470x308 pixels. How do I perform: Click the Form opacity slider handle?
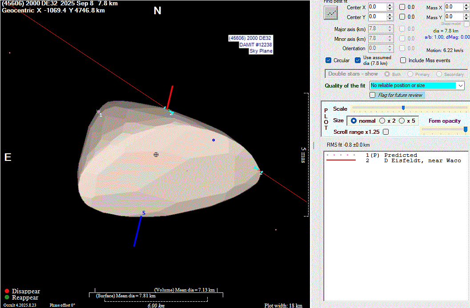(466, 129)
